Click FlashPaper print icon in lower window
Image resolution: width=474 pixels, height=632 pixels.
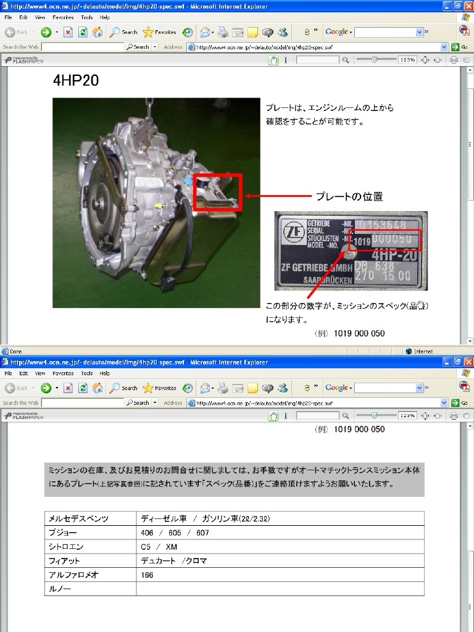[454, 416]
